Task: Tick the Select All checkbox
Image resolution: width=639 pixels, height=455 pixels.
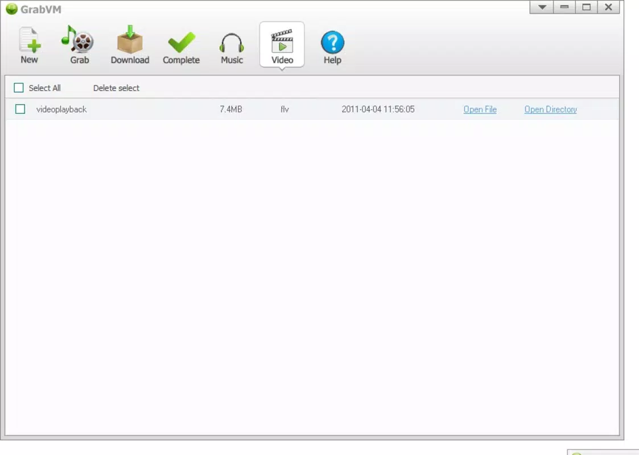Action: click(x=19, y=88)
